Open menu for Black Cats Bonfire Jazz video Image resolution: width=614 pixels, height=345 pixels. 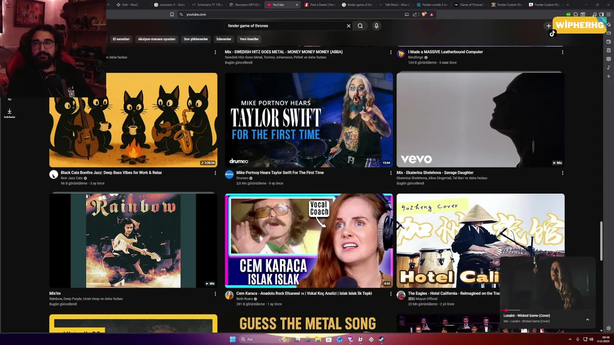pos(215,173)
